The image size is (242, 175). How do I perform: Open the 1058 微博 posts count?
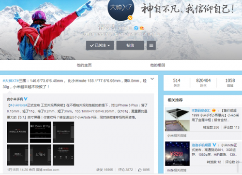(230, 82)
